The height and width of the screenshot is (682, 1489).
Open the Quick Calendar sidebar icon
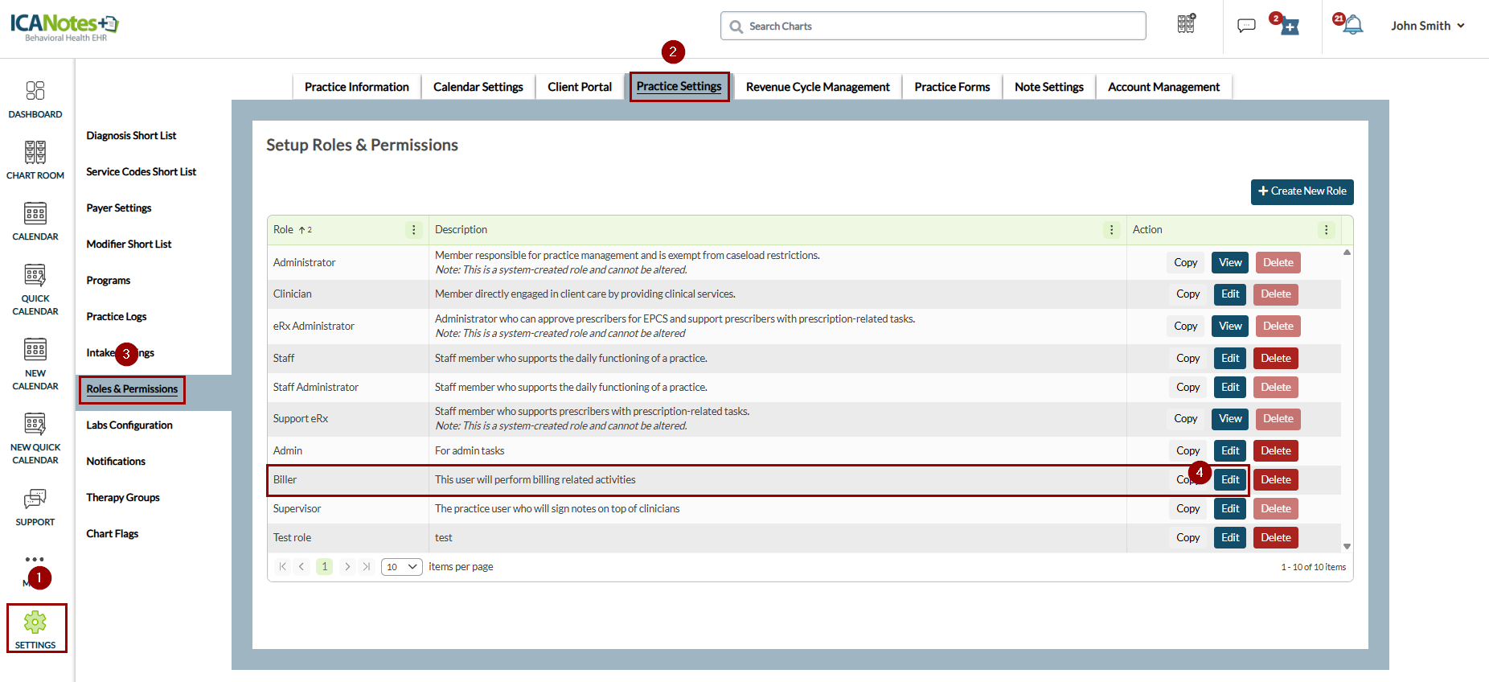point(35,276)
